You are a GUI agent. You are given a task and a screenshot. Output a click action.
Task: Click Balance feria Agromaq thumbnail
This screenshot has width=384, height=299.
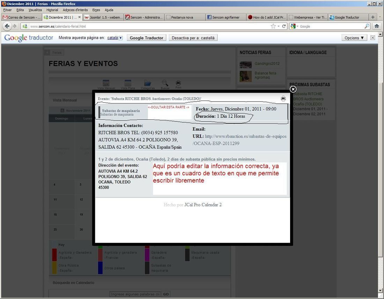pos(246,76)
